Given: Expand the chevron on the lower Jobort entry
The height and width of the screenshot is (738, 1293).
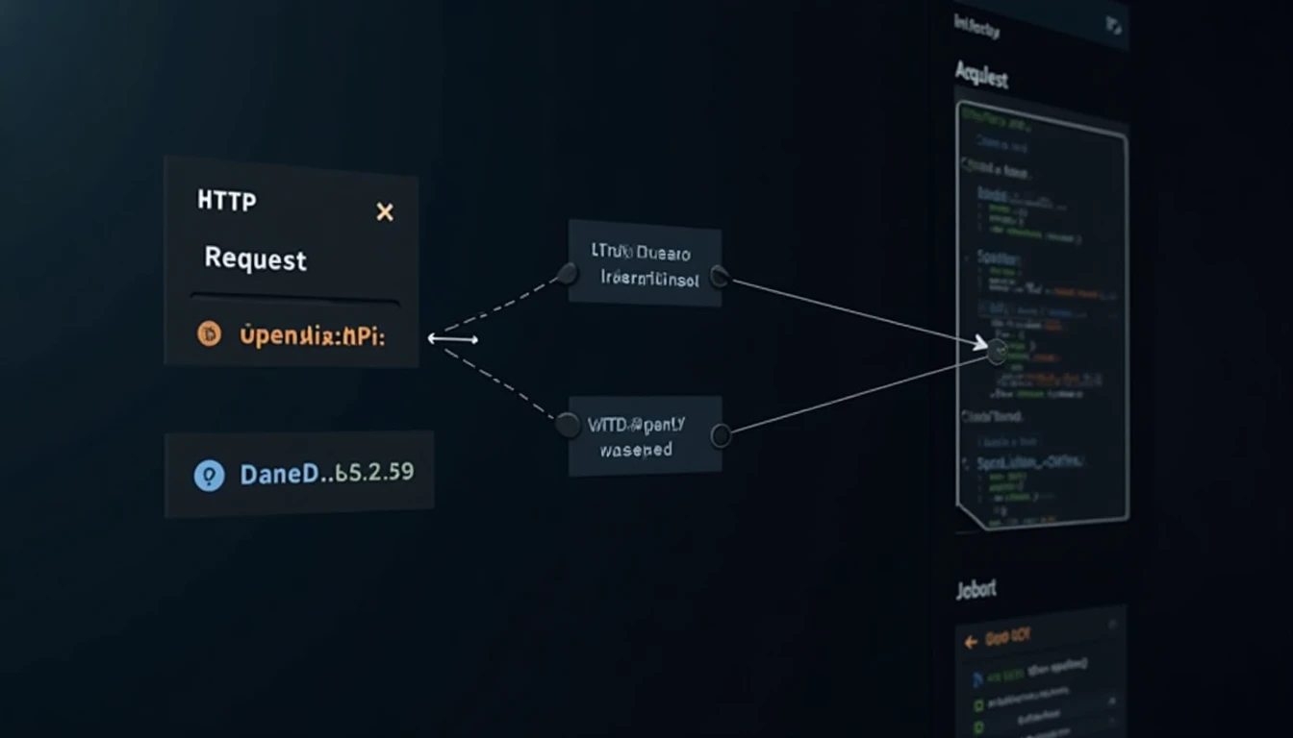Looking at the screenshot, I should click(x=1111, y=720).
